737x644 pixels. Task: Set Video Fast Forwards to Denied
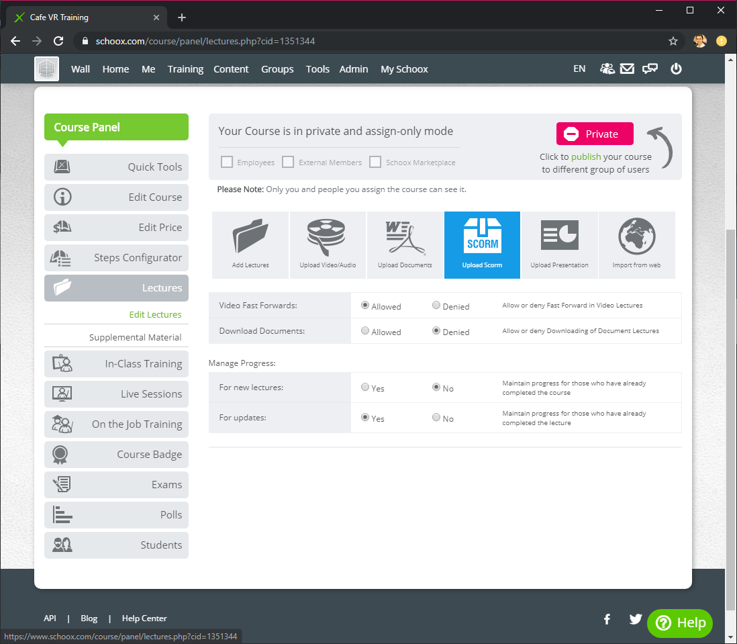coord(436,306)
